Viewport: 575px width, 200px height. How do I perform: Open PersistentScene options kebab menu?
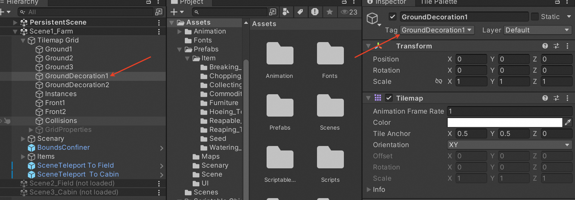(159, 22)
